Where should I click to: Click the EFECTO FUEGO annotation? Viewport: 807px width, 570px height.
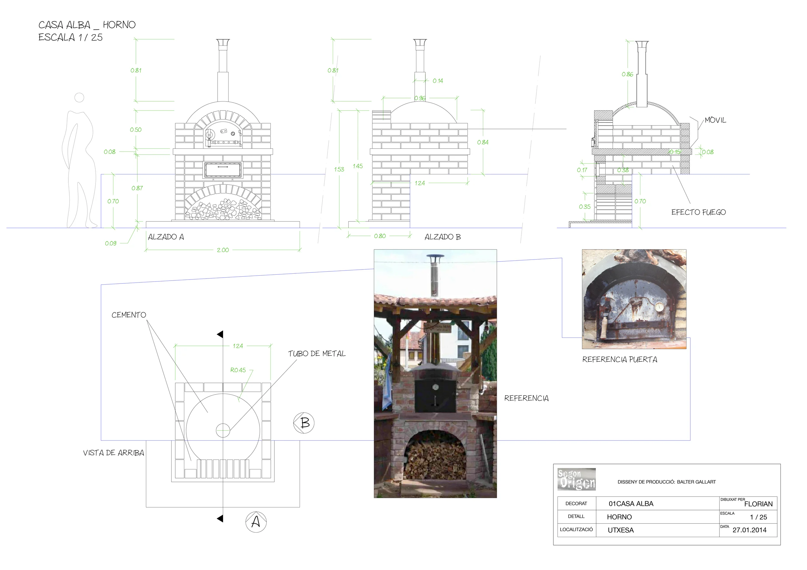coord(699,212)
